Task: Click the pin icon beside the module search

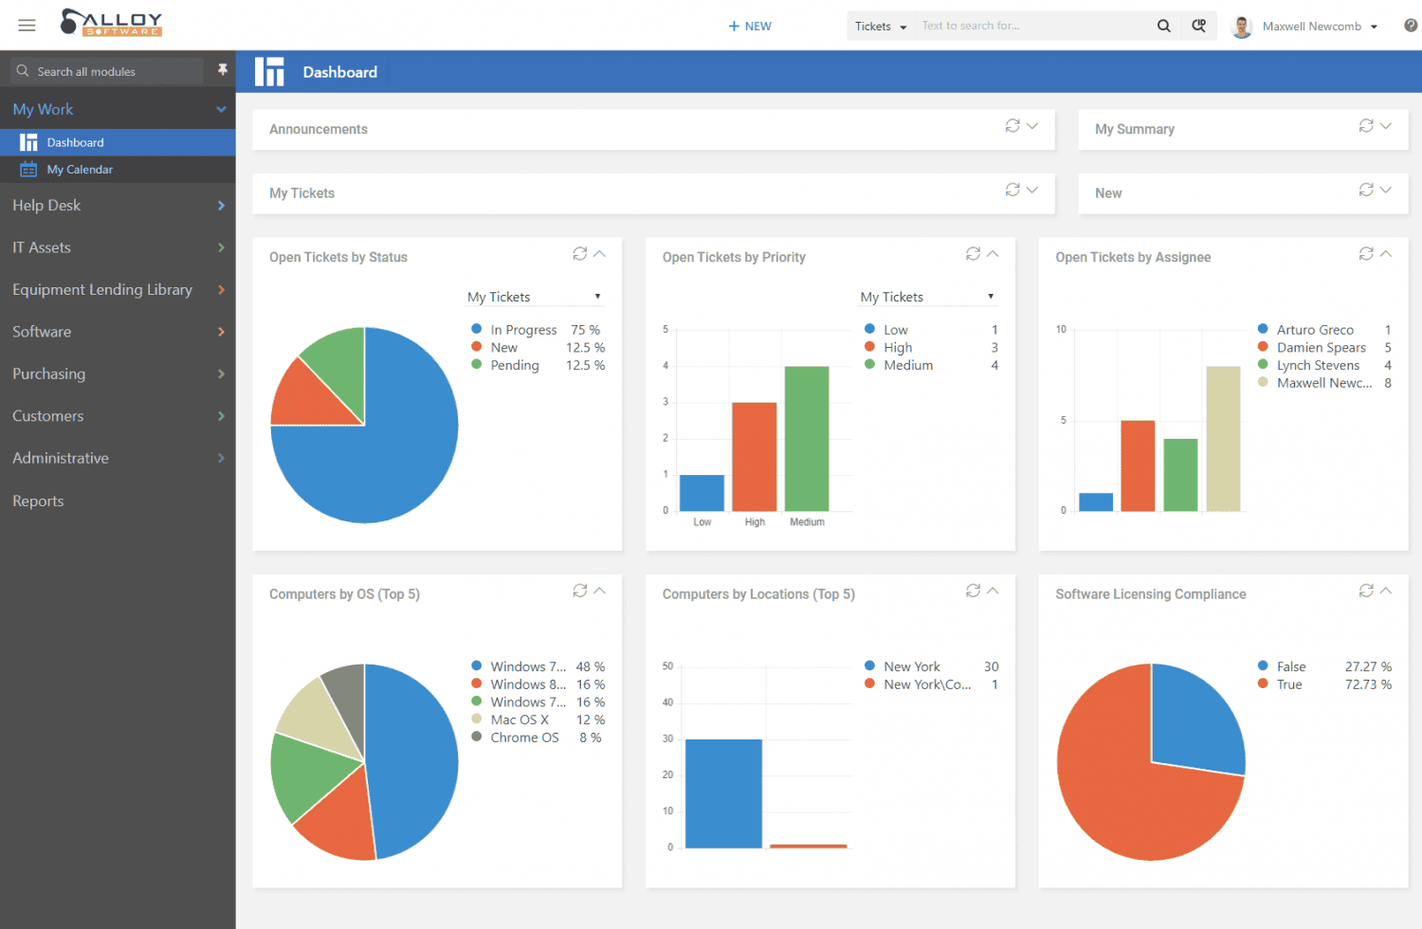Action: coord(223,70)
